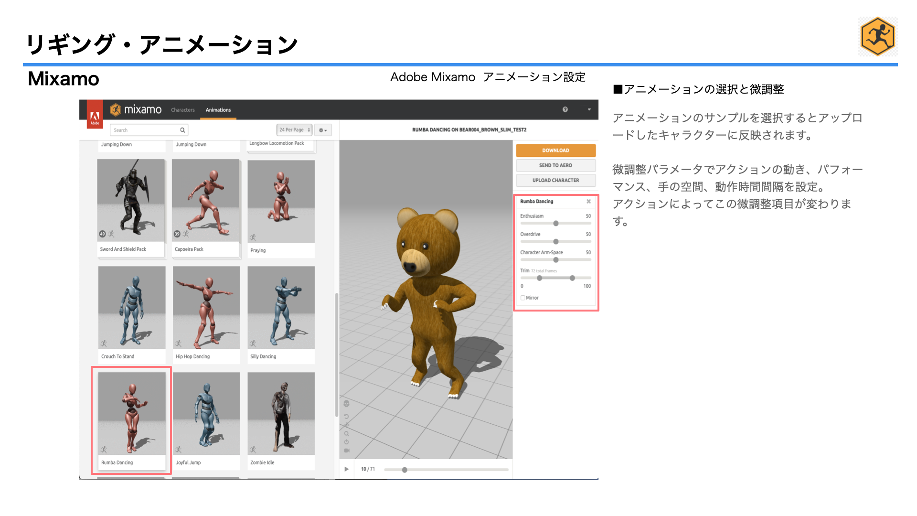Image resolution: width=917 pixels, height=516 pixels.
Task: Click the 39 badge on Capoeira Pack
Action: (177, 234)
